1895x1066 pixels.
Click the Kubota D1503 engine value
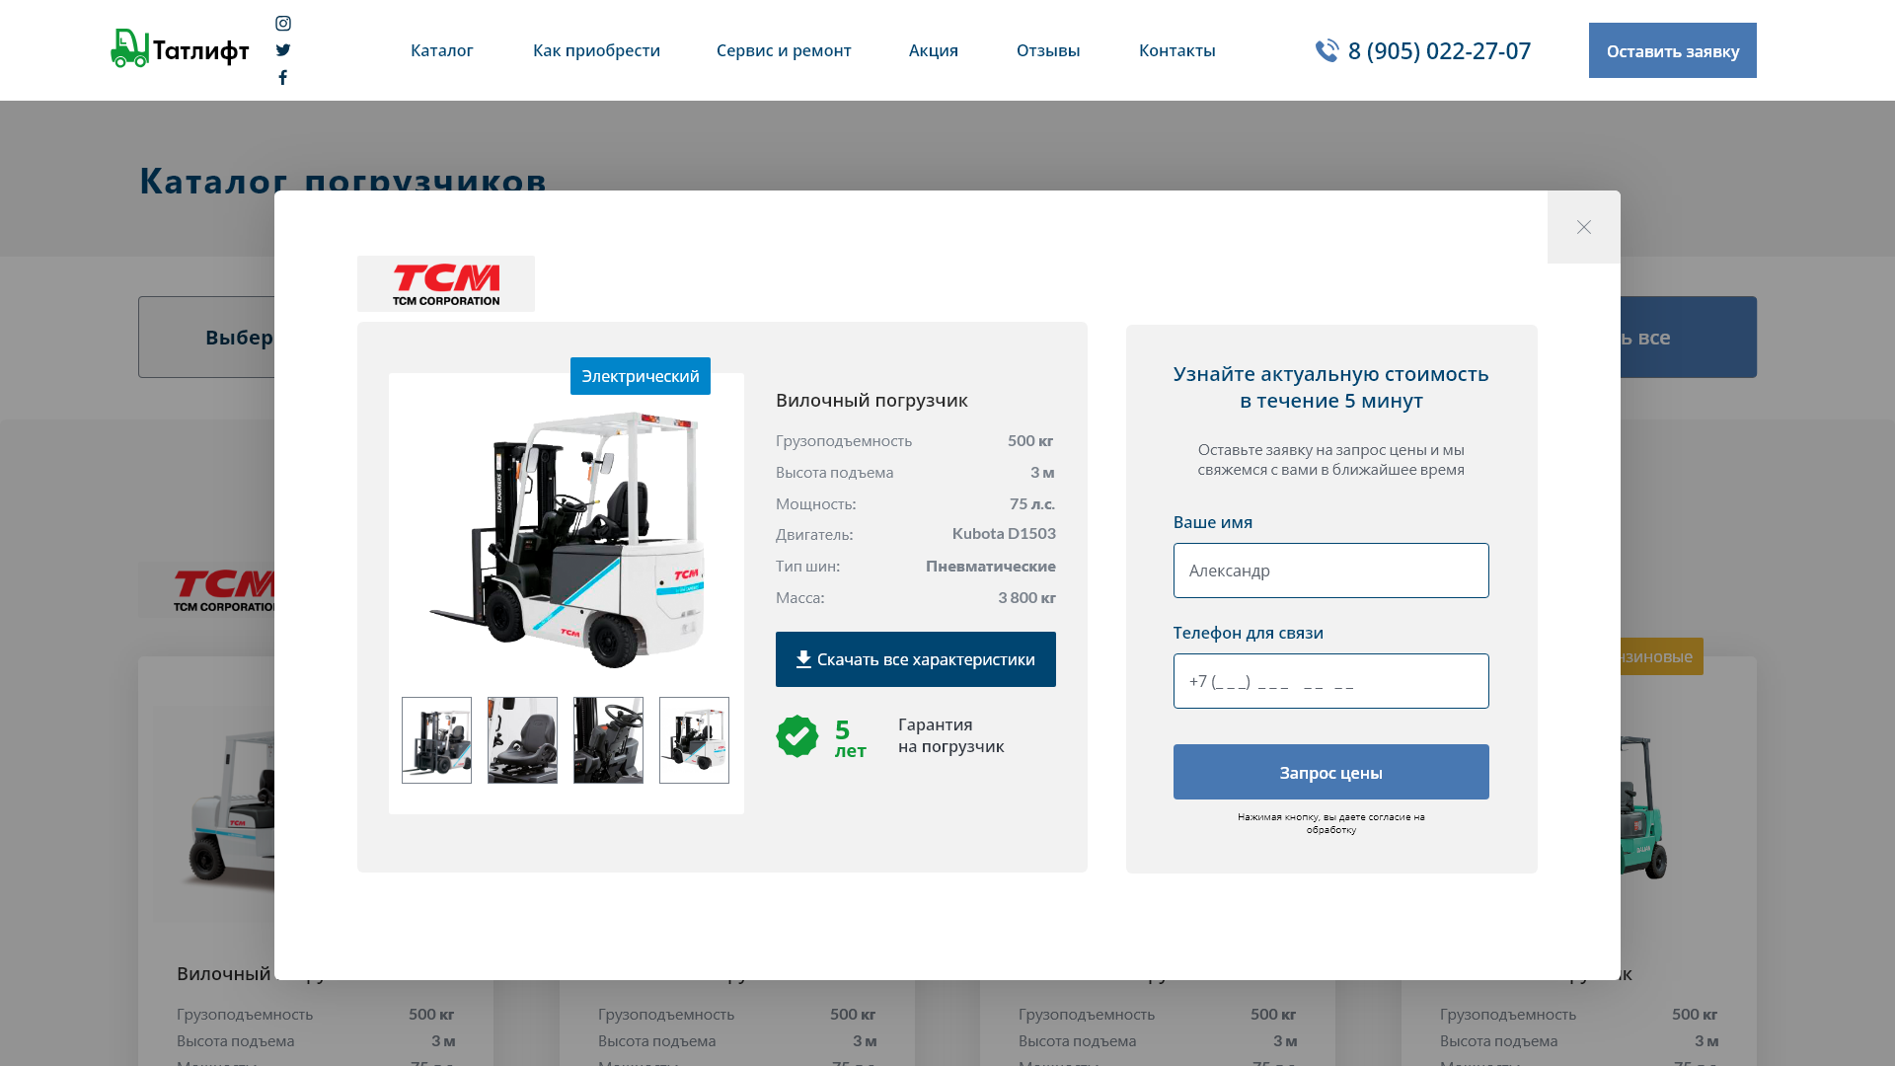pyautogui.click(x=1004, y=533)
